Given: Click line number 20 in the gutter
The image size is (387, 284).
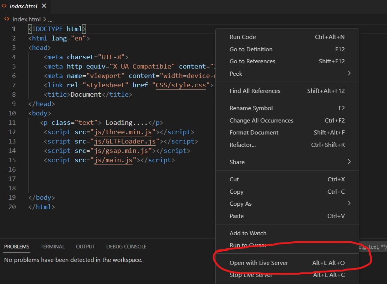Looking at the screenshot, I should 12,207.
